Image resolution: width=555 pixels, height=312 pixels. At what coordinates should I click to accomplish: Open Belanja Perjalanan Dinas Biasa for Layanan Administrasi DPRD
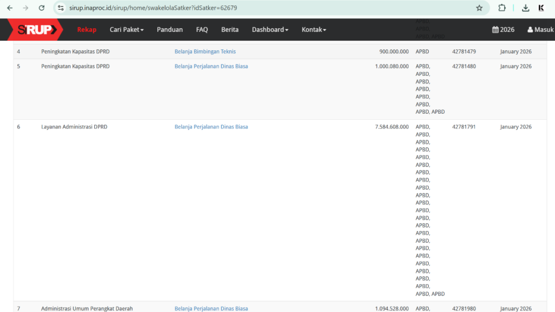click(x=211, y=127)
